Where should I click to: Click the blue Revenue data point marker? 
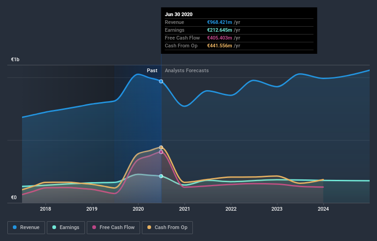pyautogui.click(x=161, y=81)
